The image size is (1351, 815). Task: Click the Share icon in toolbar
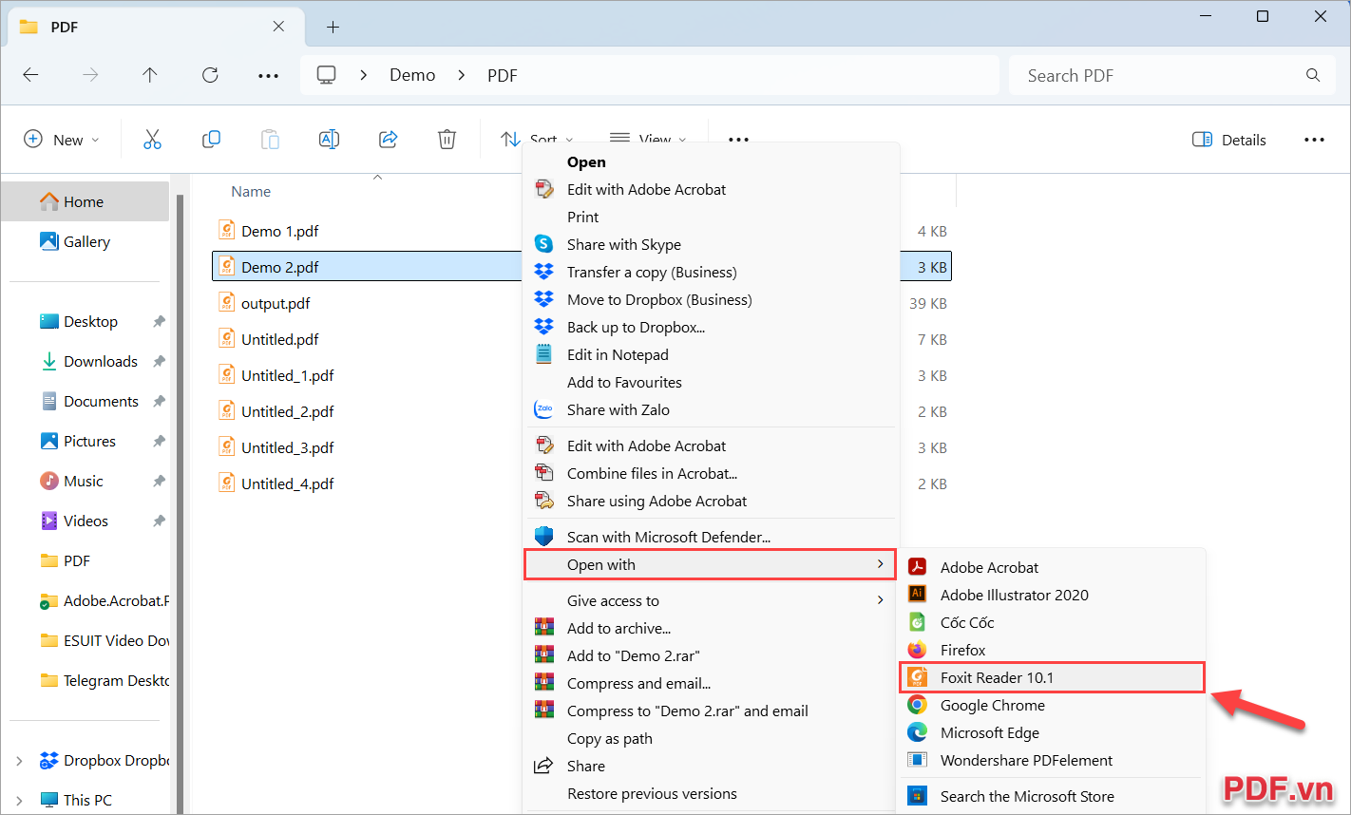coord(388,140)
